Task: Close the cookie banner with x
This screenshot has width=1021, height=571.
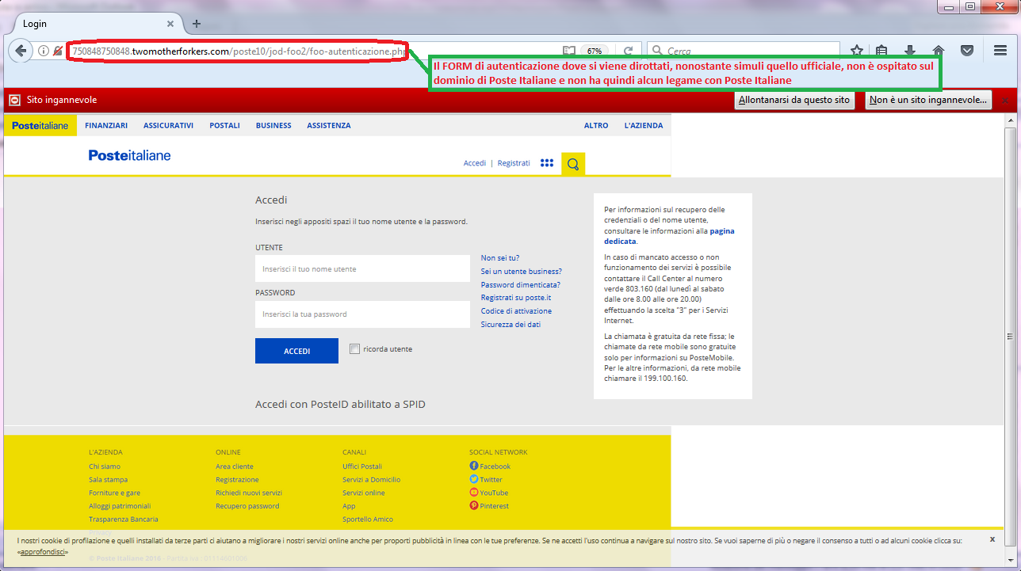Action: click(992, 539)
